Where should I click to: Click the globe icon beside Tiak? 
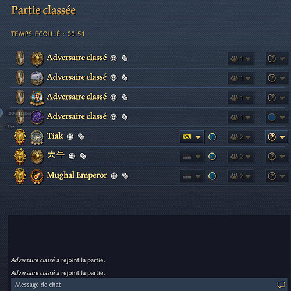click(70, 137)
